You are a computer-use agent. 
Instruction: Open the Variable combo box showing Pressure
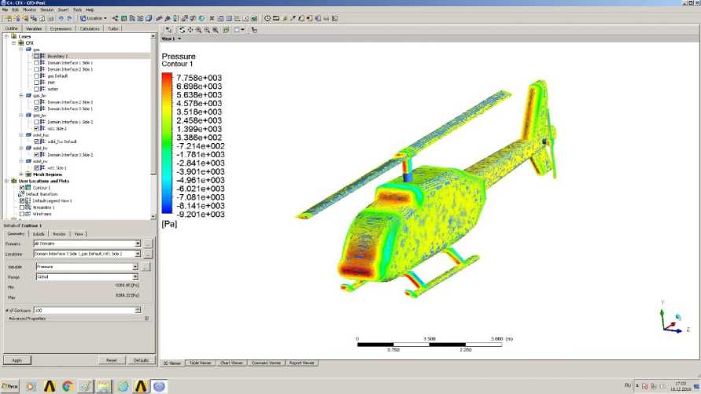point(87,267)
